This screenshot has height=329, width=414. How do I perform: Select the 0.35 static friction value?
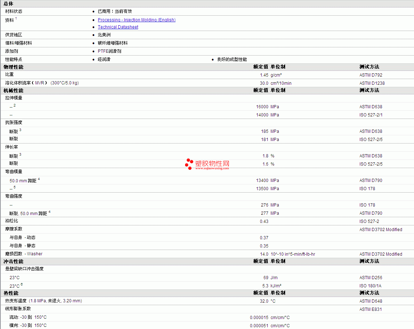click(264, 246)
